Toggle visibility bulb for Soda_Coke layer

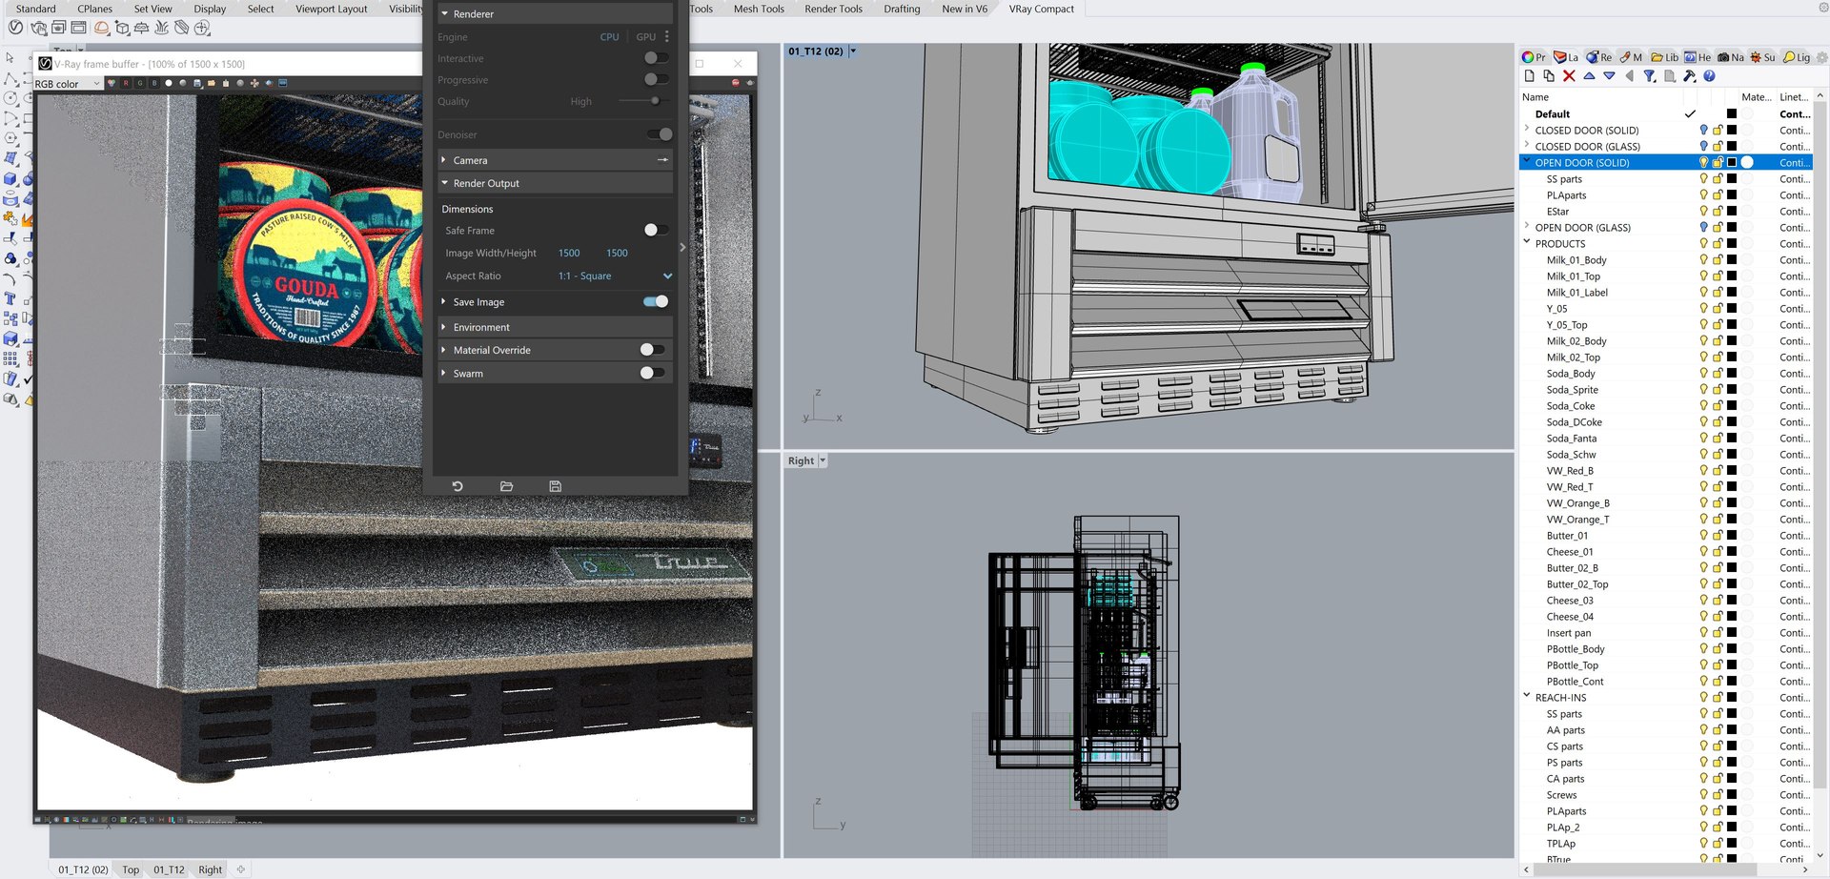pyautogui.click(x=1703, y=406)
